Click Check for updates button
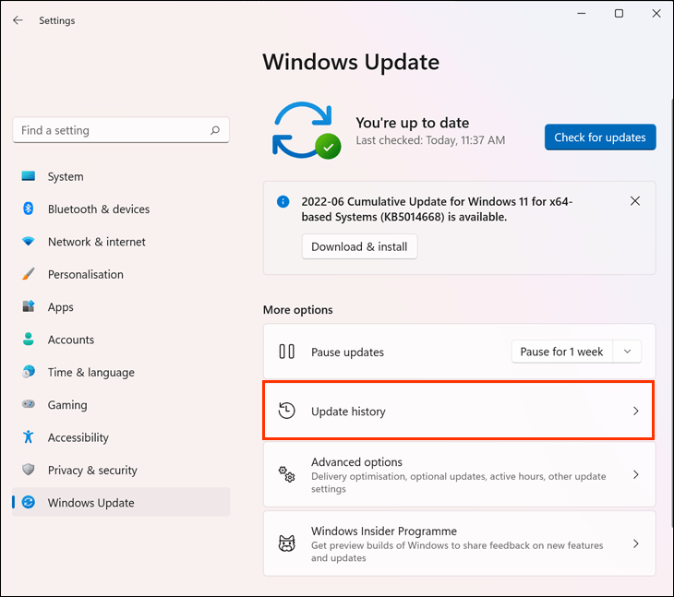This screenshot has width=674, height=597. (600, 137)
